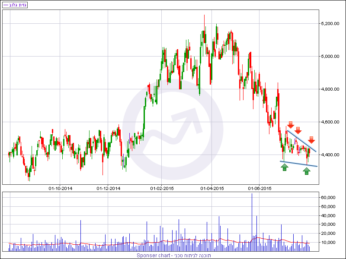The height and width of the screenshot is (259, 346).
Task: Click the 5,200.00 price axis label
Action: coord(330,23)
